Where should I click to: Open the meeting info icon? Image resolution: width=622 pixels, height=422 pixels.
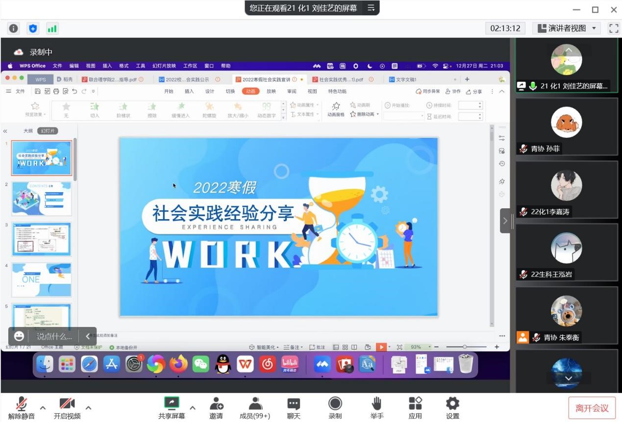pos(14,28)
